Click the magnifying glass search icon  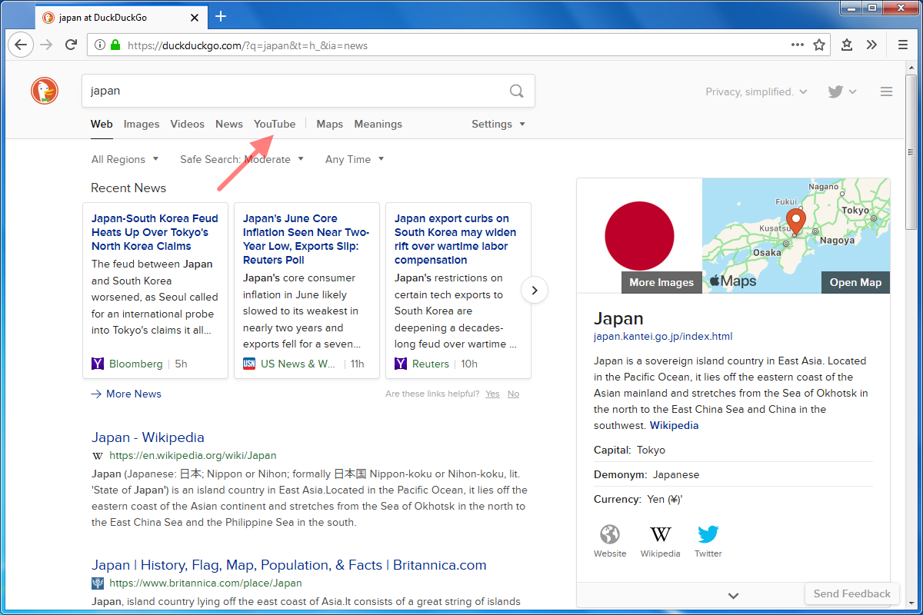pos(517,91)
